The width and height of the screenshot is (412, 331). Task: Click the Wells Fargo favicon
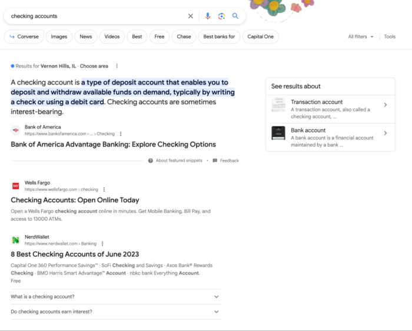pyautogui.click(x=16, y=186)
